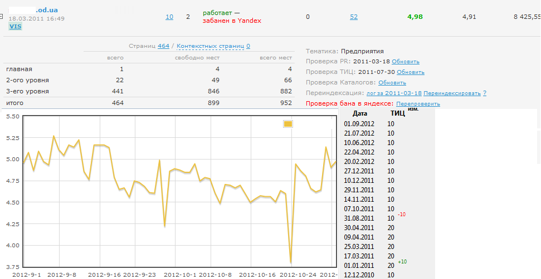
Task: Click the Переиндексировать link
Action: tap(452, 93)
